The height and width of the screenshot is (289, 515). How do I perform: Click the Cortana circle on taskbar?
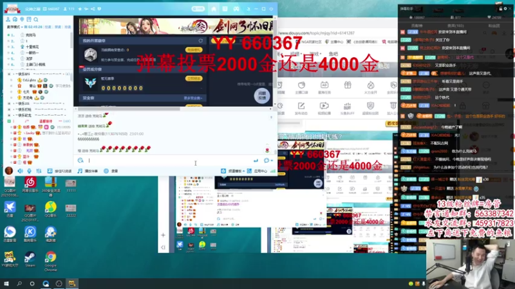pyautogui.click(x=32, y=283)
